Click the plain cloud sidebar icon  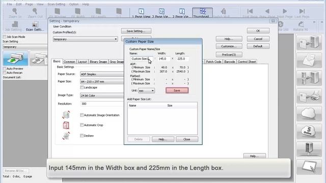[x=309, y=114]
